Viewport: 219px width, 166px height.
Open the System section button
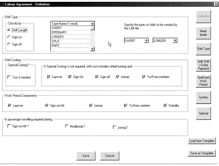204,97
